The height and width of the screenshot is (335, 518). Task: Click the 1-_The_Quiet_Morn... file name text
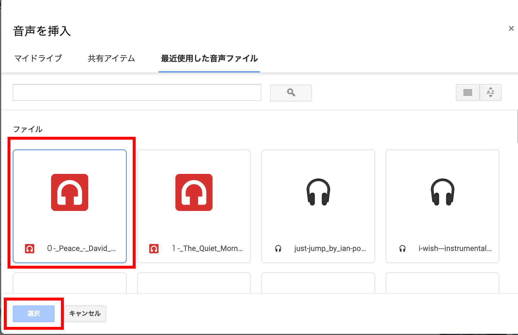point(207,248)
